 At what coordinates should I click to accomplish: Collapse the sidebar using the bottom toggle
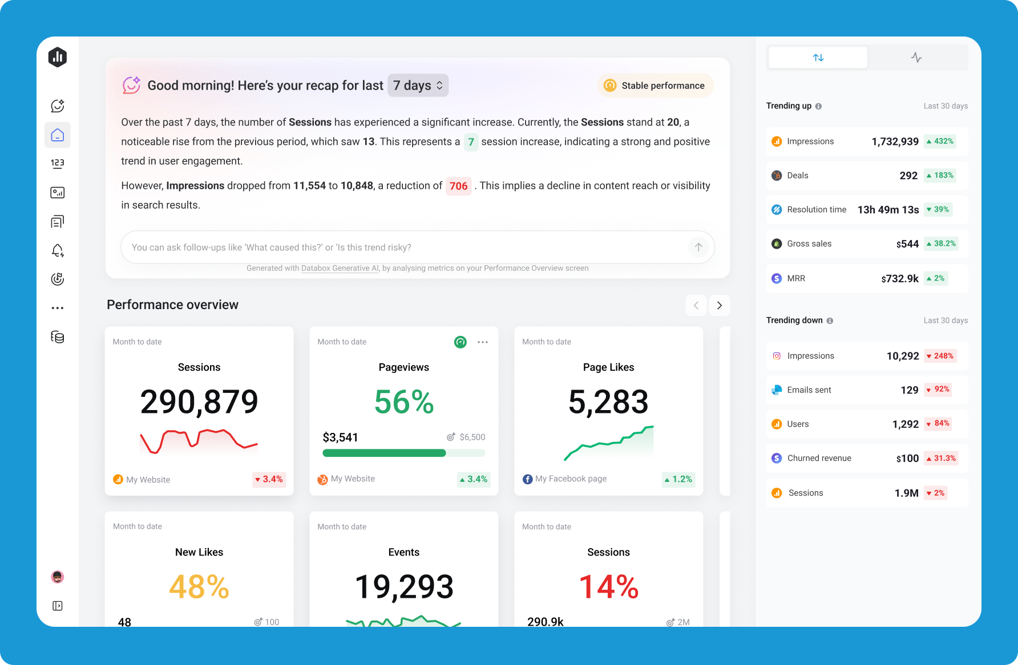(x=57, y=606)
